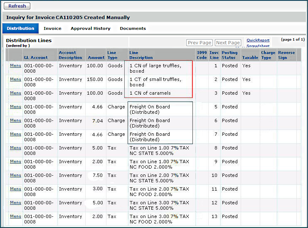Sort by GL Account column header
Viewport: 308px width, 228px height.
pos(36,58)
